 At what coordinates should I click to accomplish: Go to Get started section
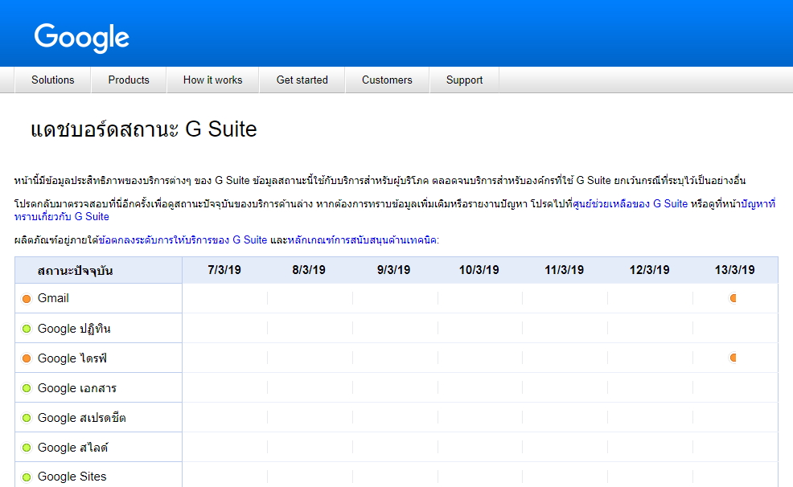[302, 80]
